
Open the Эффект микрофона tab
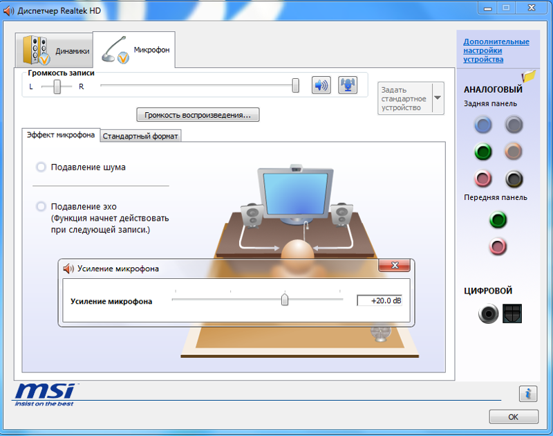point(61,135)
